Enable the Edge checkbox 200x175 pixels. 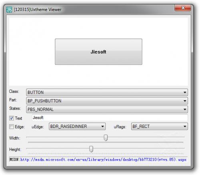click(12, 127)
